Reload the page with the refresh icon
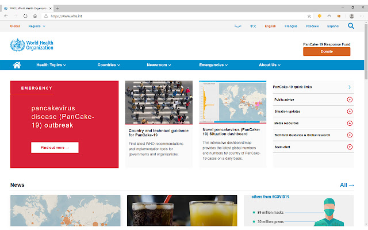Viewport: 368px width, 230px height. coord(25,16)
